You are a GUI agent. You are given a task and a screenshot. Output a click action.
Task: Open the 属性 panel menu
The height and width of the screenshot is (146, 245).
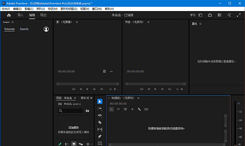click(x=200, y=24)
